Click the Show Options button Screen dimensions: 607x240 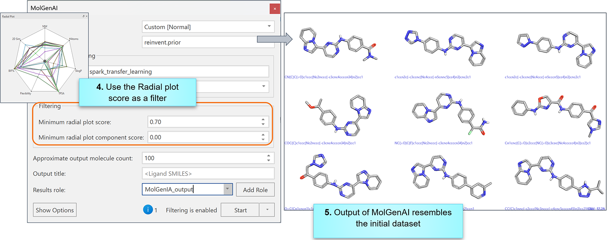(x=55, y=210)
